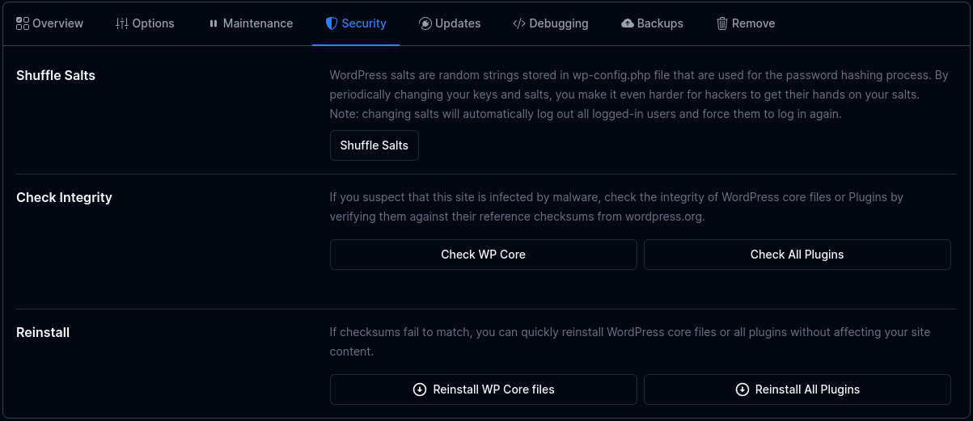973x421 pixels.
Task: Click the Remove trash can icon
Action: 722,23
